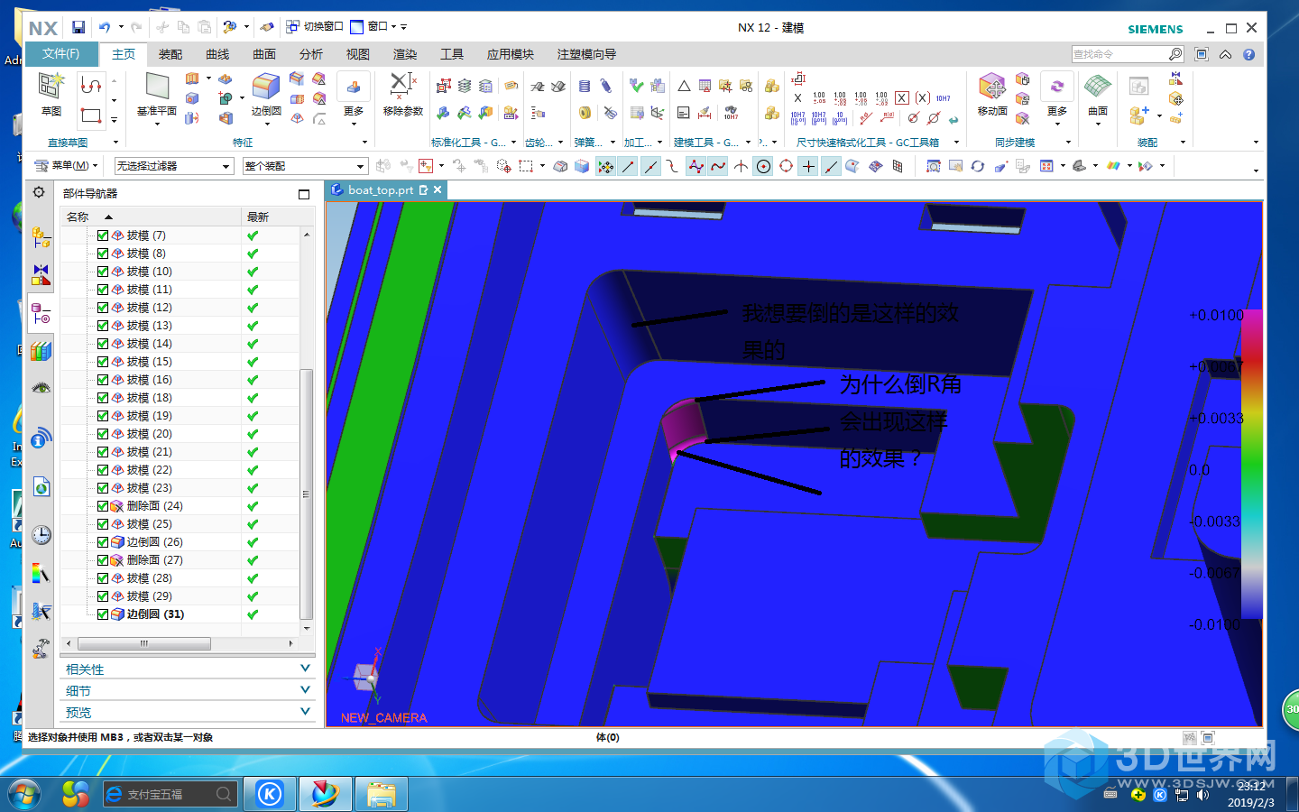Open the file explorer taskbar icon
The height and width of the screenshot is (812, 1299).
point(382,794)
